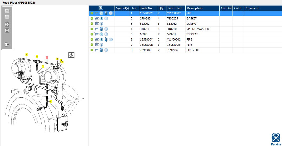
Task: Open info icon for item 6 PIPE
Action: (111, 39)
